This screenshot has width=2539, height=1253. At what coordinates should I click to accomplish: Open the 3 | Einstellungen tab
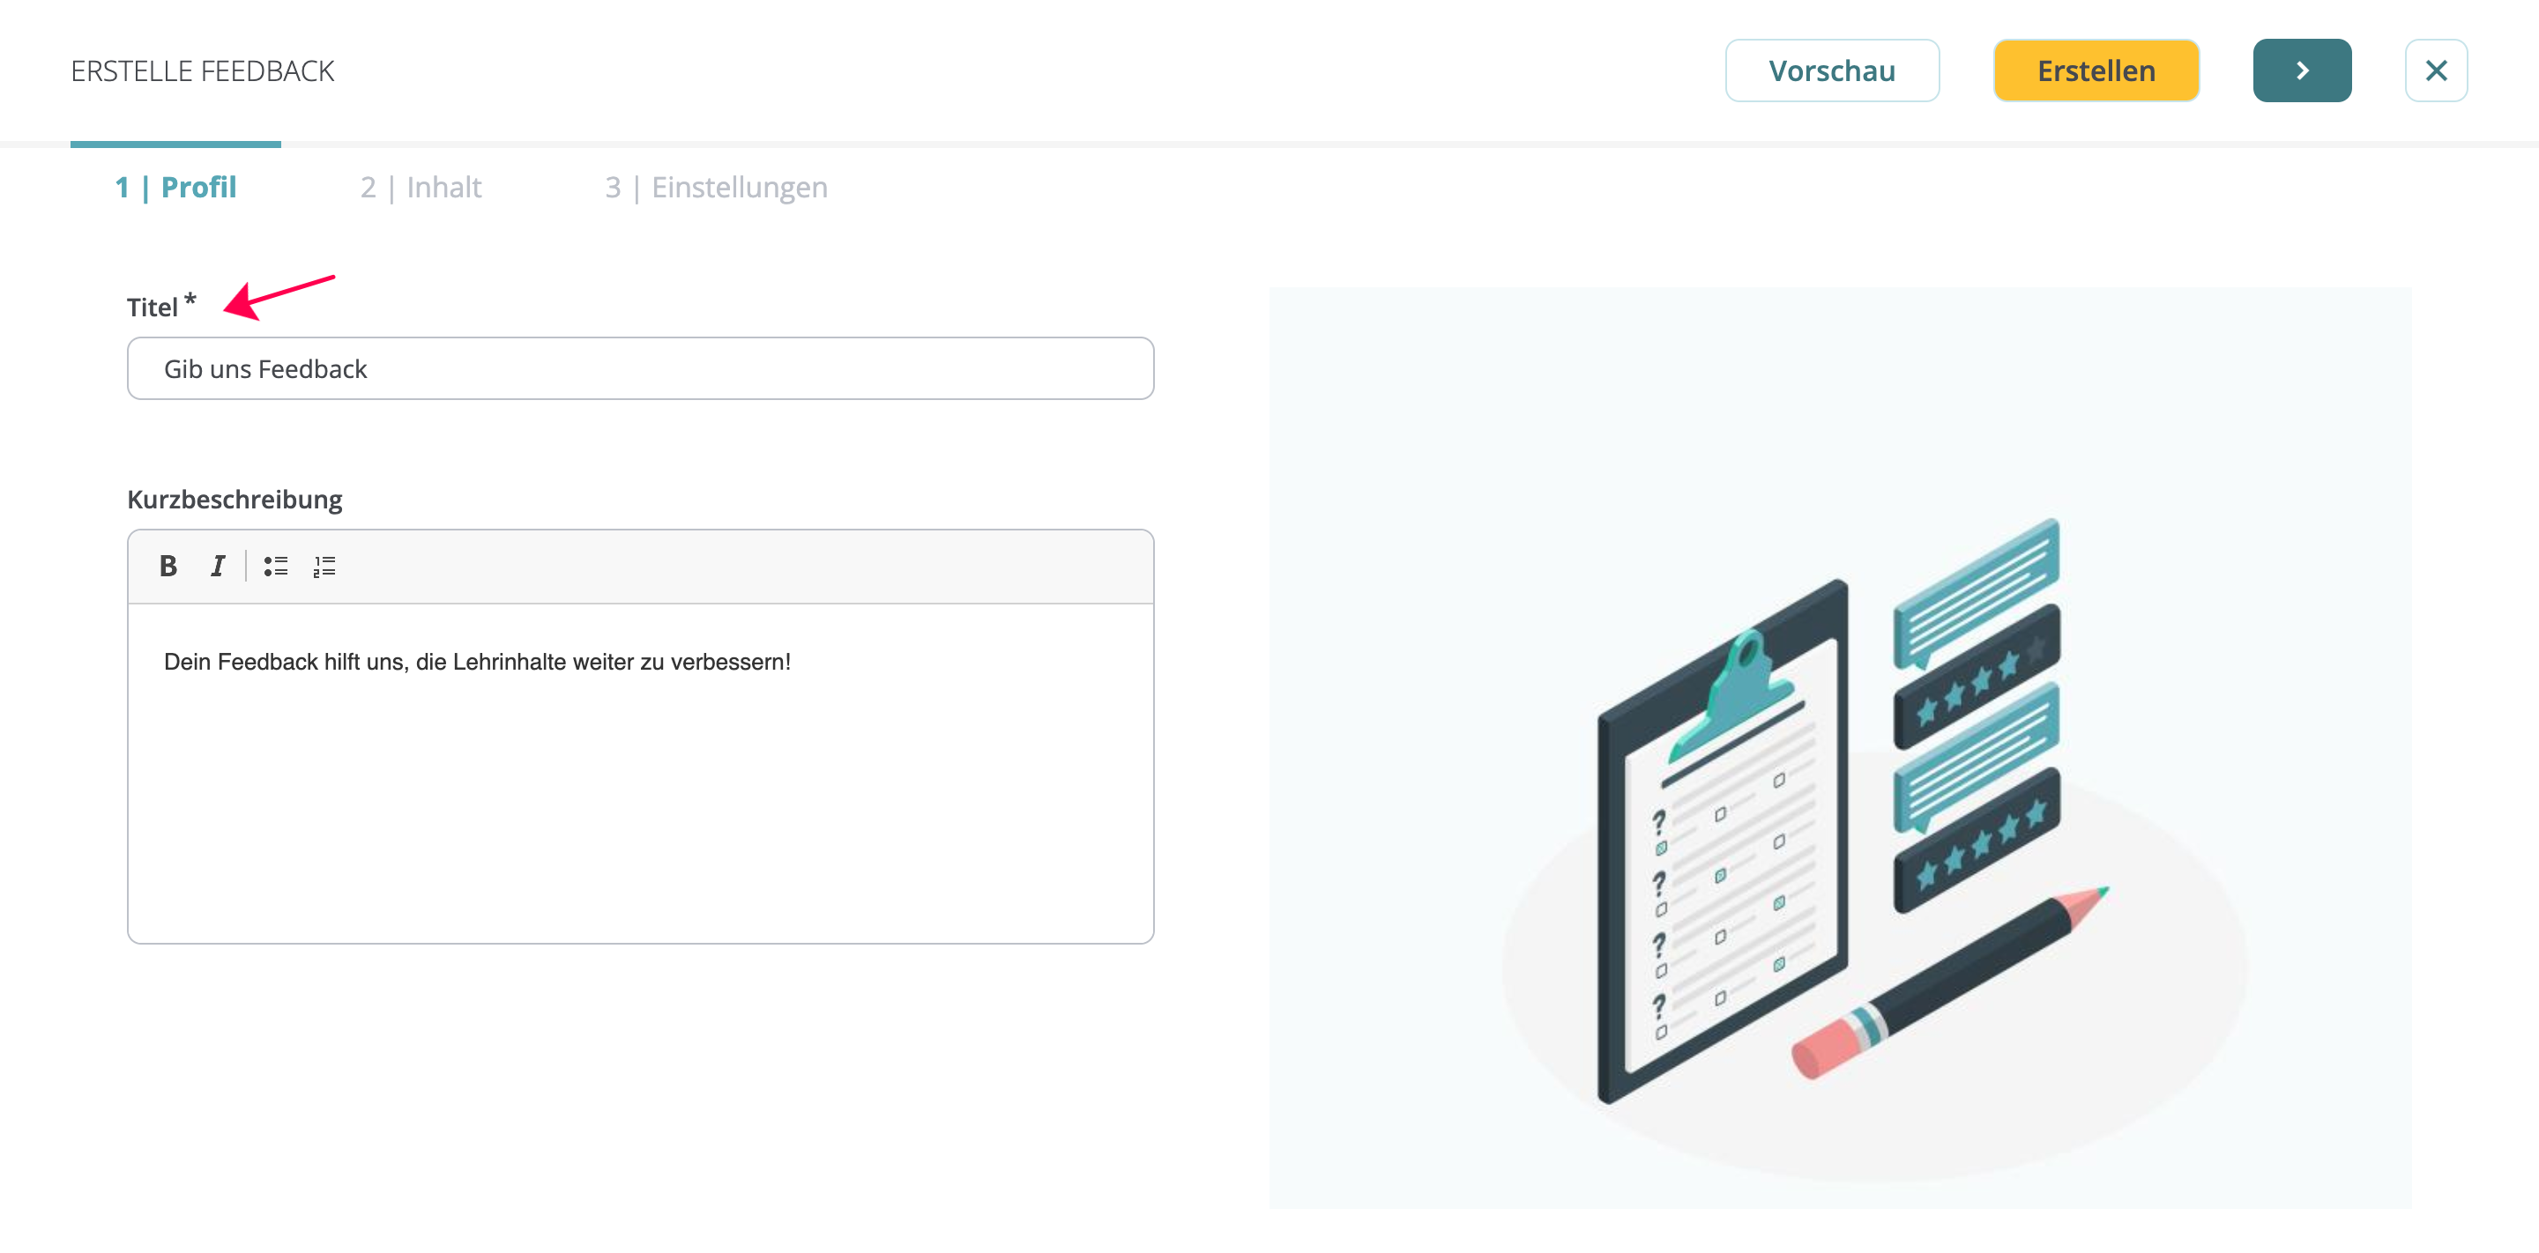(x=717, y=187)
